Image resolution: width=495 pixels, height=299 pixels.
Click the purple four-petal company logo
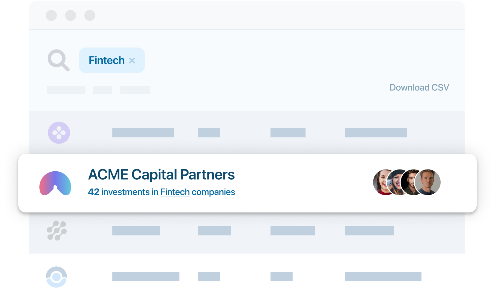[59, 133]
